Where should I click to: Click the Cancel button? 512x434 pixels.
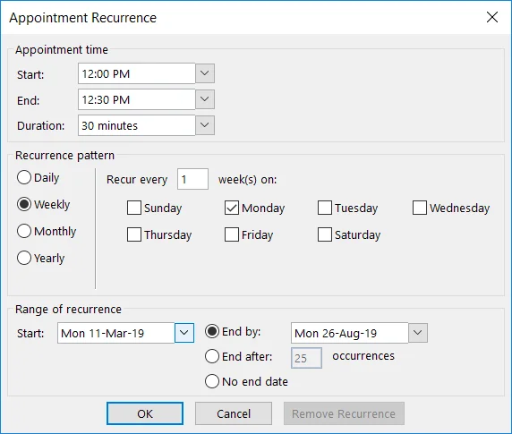click(x=234, y=413)
